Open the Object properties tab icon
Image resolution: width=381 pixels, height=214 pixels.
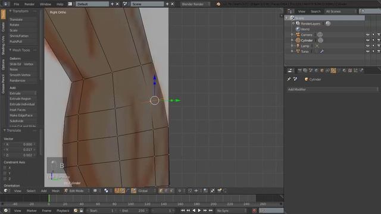pyautogui.click(x=321, y=70)
